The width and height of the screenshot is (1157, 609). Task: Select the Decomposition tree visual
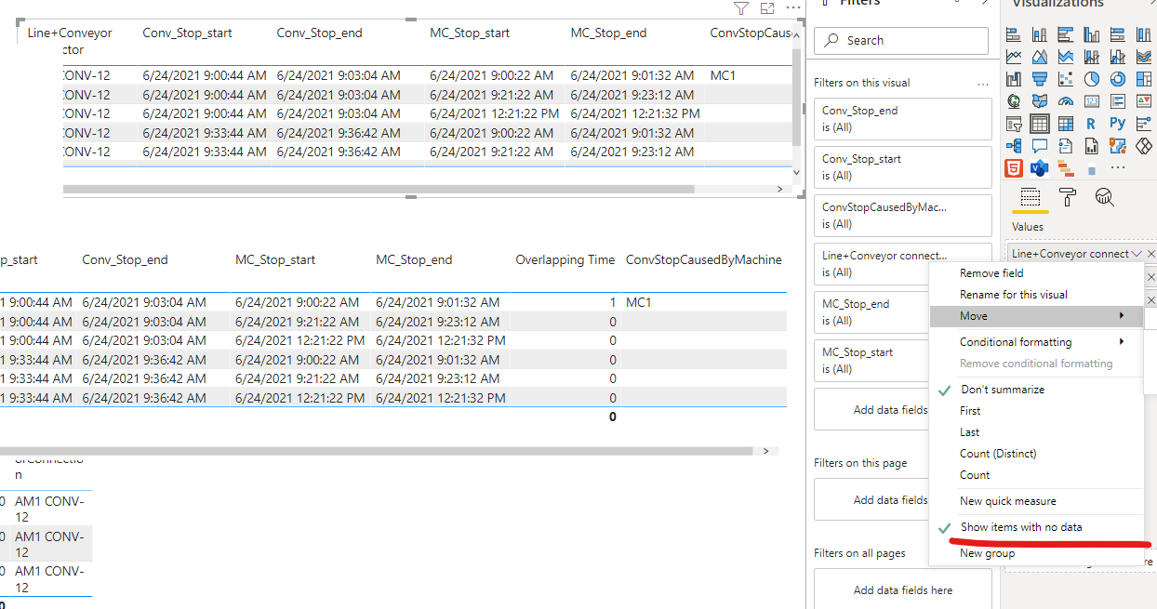click(x=1014, y=146)
